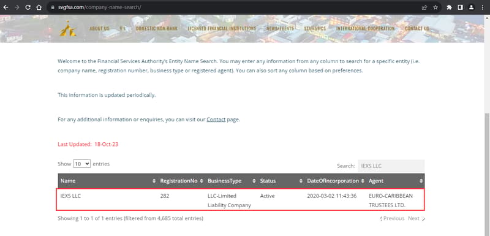Sort the table by Name column
This screenshot has width=490, height=236.
point(108,181)
